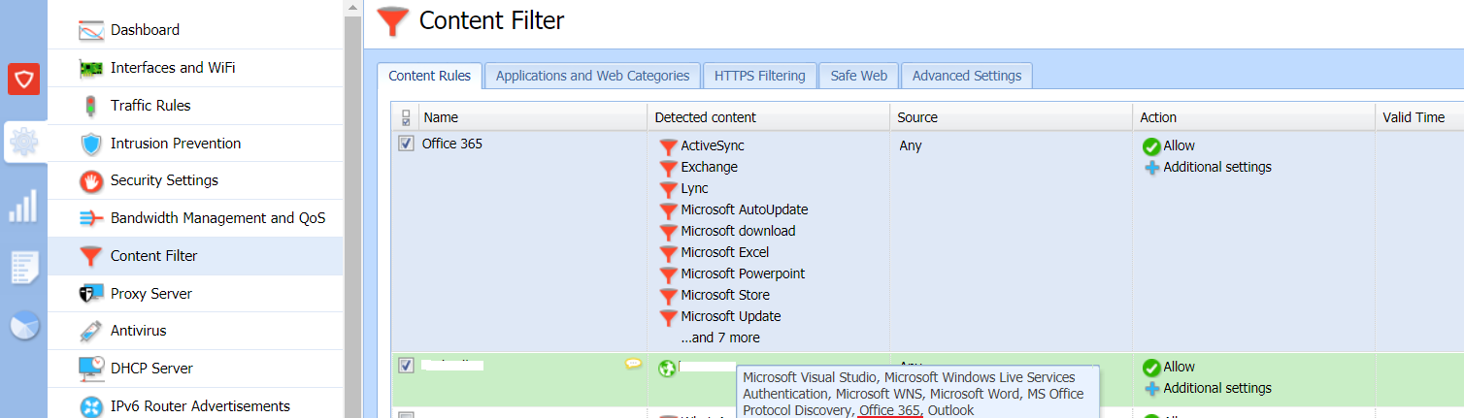Click the select-all checkbox column header
This screenshot has height=418, width=1464.
[406, 117]
